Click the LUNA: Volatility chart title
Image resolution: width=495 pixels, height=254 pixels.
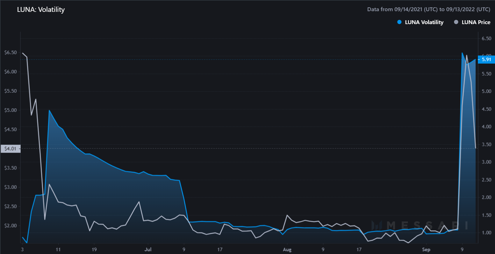pos(41,9)
